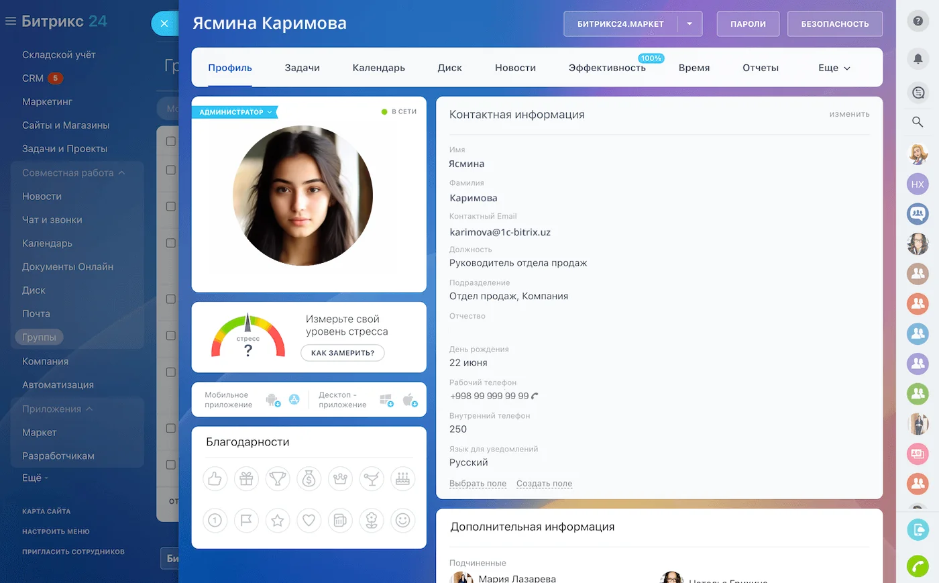This screenshot has height=583, width=939.
Task: Click the search magnifier icon
Action: 918,121
